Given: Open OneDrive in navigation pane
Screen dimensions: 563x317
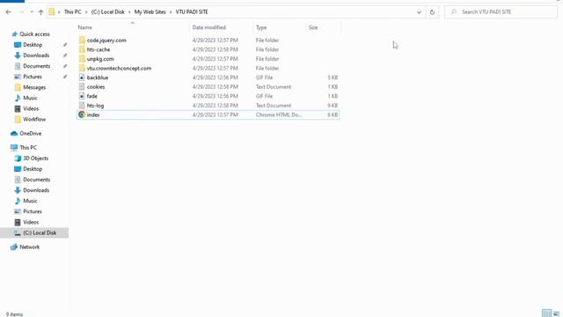Looking at the screenshot, I should [31, 133].
